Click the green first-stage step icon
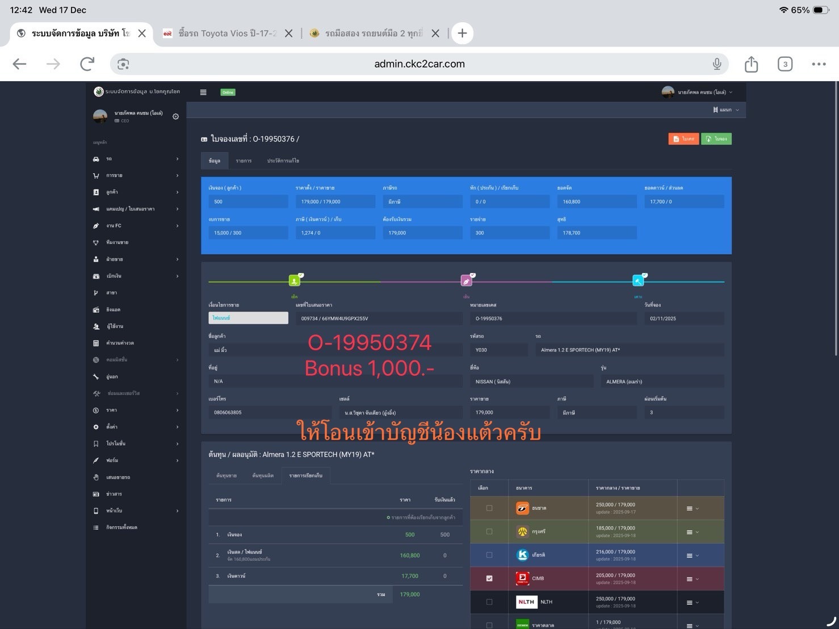This screenshot has width=839, height=629. [x=294, y=280]
